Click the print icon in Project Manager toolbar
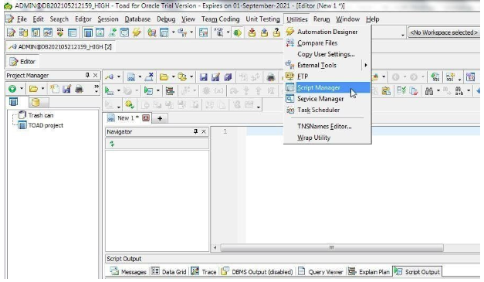This screenshot has height=282, width=484. 79,90
